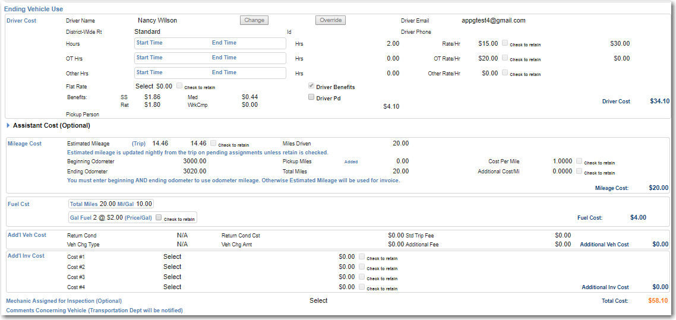Screen dimensions: 676x320
Task: Check retain box for Estimated Mileage
Action: [x=213, y=143]
